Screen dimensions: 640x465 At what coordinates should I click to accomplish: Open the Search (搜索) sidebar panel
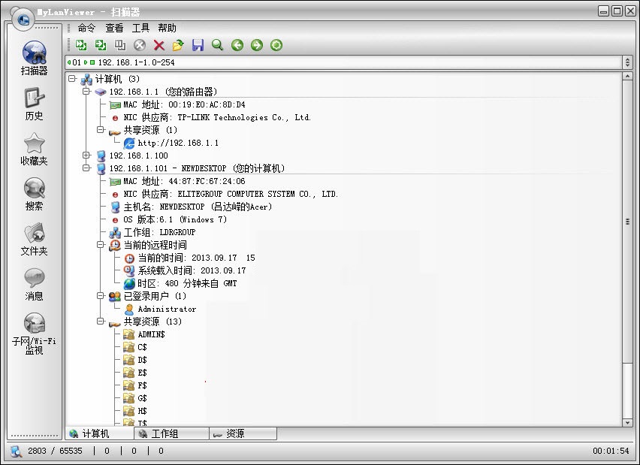[33, 192]
